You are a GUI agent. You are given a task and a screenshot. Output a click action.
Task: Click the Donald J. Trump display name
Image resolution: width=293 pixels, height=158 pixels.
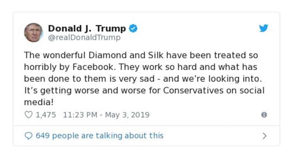click(87, 28)
